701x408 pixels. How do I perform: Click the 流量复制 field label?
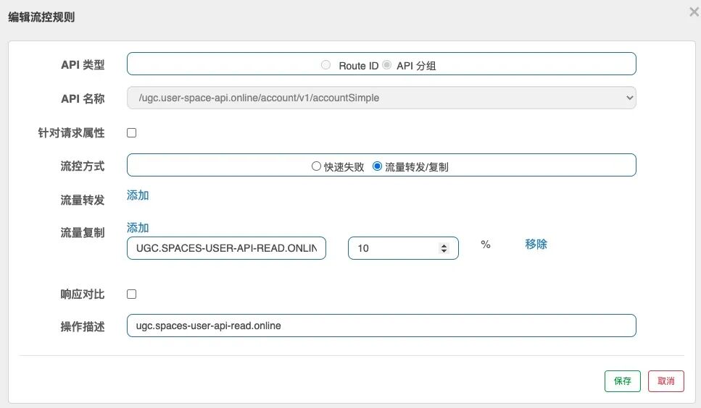pyautogui.click(x=83, y=233)
